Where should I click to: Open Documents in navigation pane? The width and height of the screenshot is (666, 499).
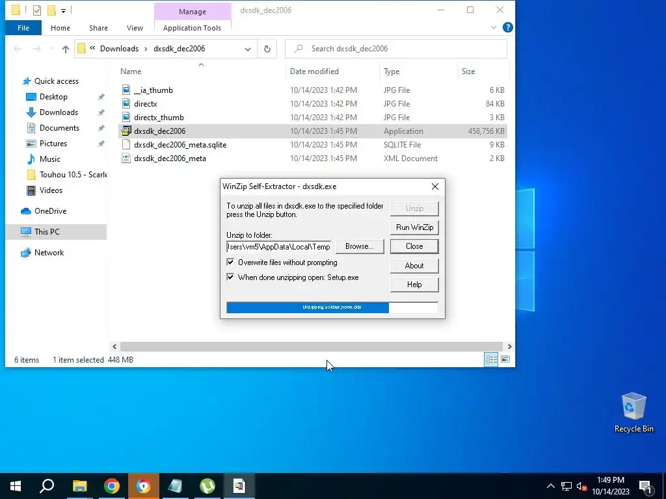click(x=59, y=128)
